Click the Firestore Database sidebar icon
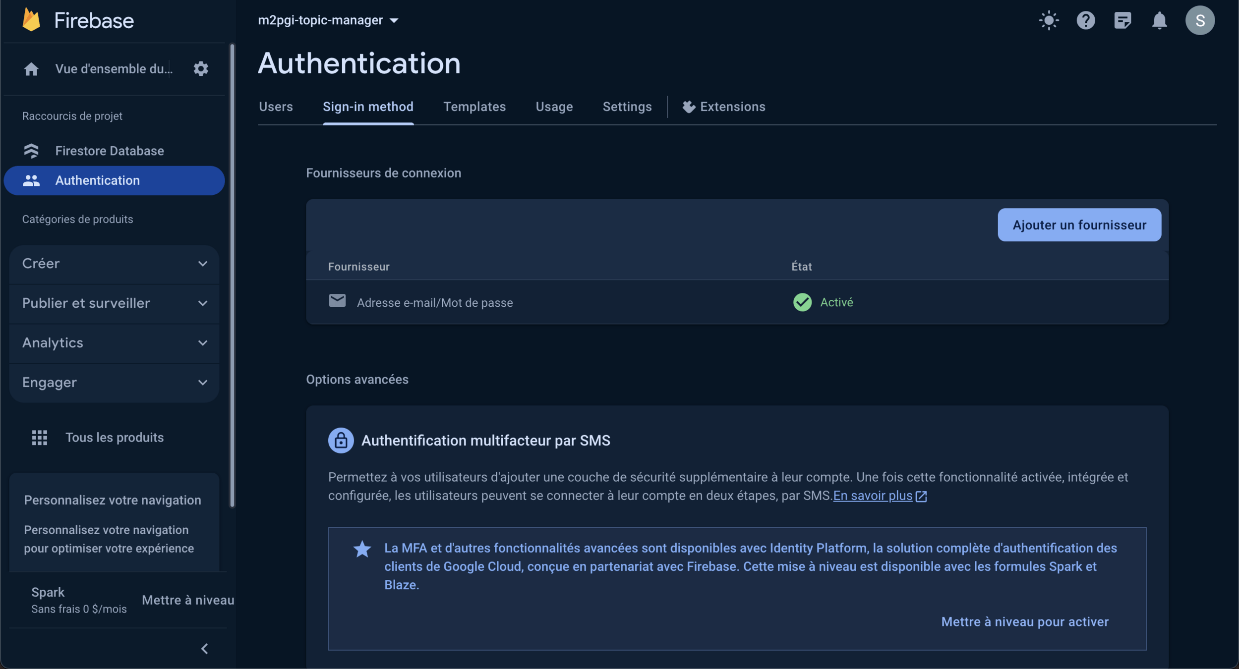This screenshot has height=669, width=1239. [x=31, y=151]
